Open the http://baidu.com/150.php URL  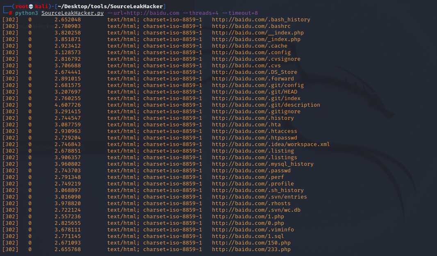point(251,242)
